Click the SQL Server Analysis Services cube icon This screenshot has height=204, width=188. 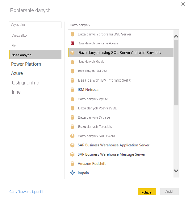pyautogui.click(x=72, y=53)
